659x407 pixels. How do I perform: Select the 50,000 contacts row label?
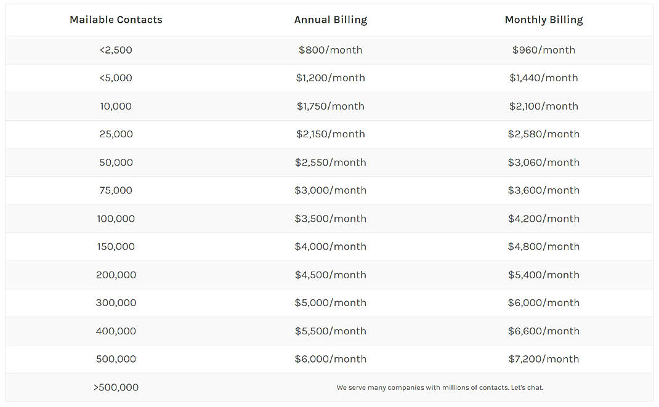point(116,163)
